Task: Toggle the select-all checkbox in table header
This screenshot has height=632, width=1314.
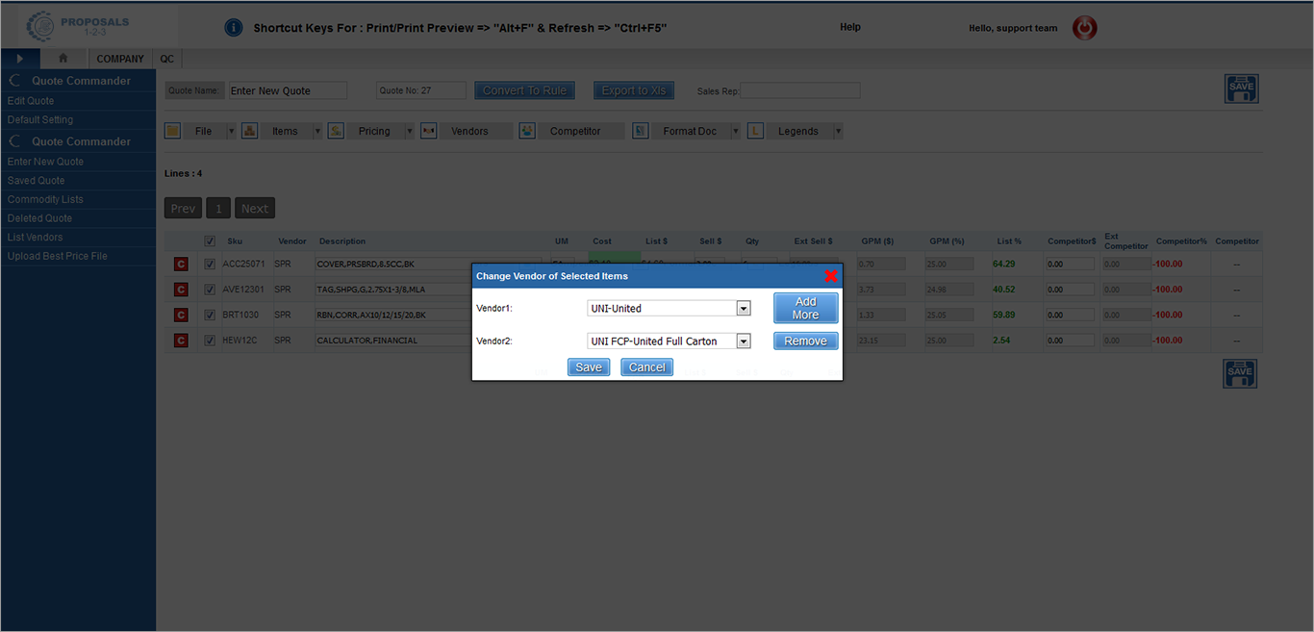Action: click(x=210, y=241)
